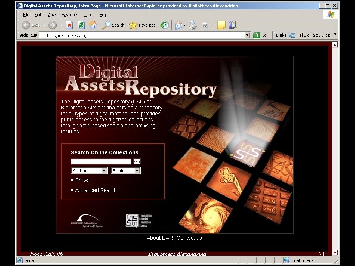This screenshot has width=355, height=266.
Task: Click the Forward arrow button
Action: point(52,25)
